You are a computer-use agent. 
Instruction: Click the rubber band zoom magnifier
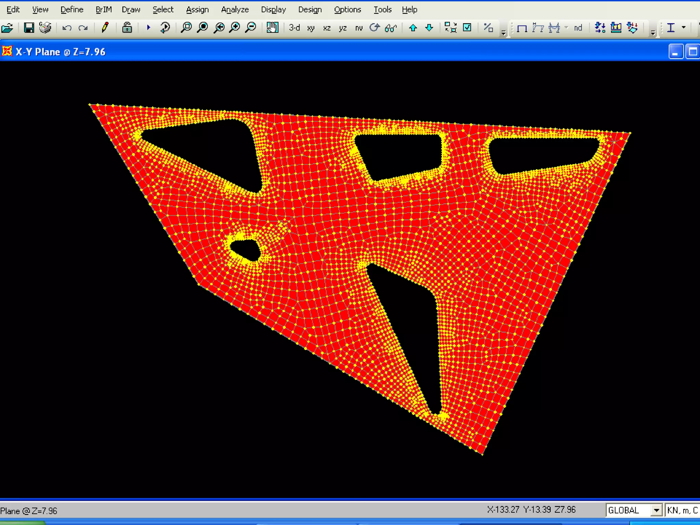[186, 28]
